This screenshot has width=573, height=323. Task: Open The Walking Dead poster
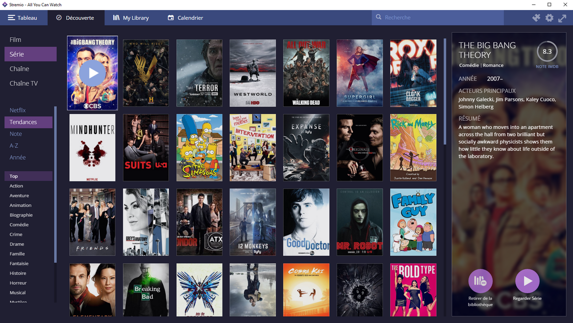click(306, 73)
